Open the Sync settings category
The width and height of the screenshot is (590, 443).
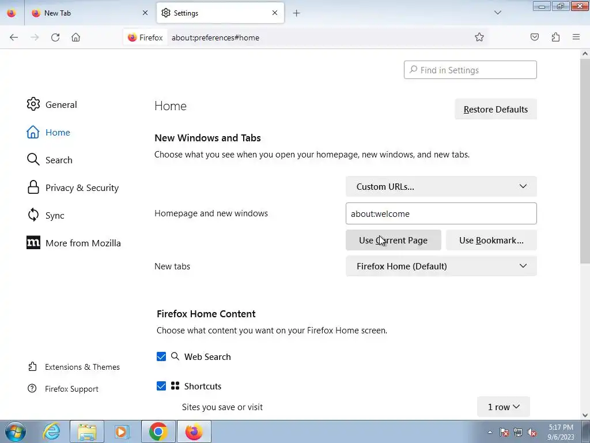pyautogui.click(x=46, y=215)
